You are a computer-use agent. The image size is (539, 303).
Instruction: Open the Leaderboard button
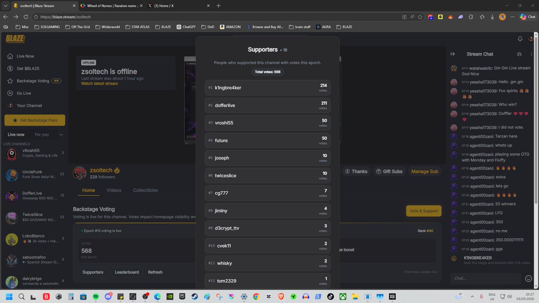coord(127,272)
